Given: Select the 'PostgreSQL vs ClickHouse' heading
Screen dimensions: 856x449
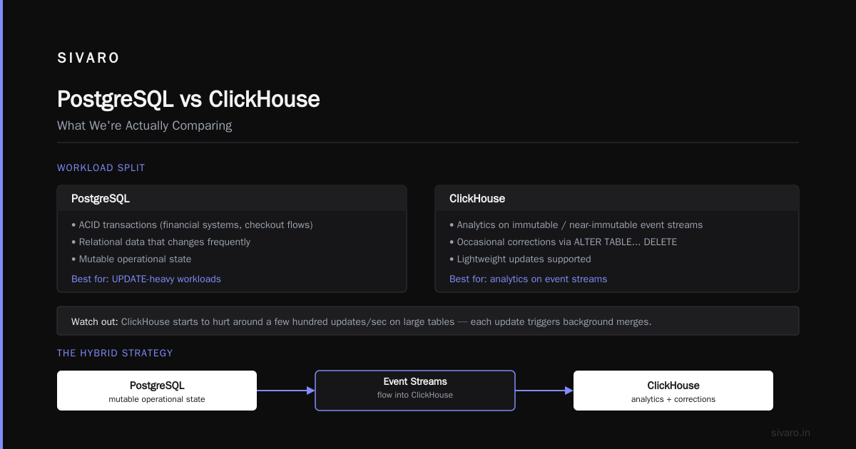Looking at the screenshot, I should coord(188,99).
